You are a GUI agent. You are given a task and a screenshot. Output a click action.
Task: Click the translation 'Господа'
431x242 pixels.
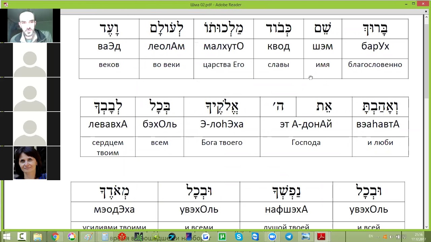[x=306, y=143]
